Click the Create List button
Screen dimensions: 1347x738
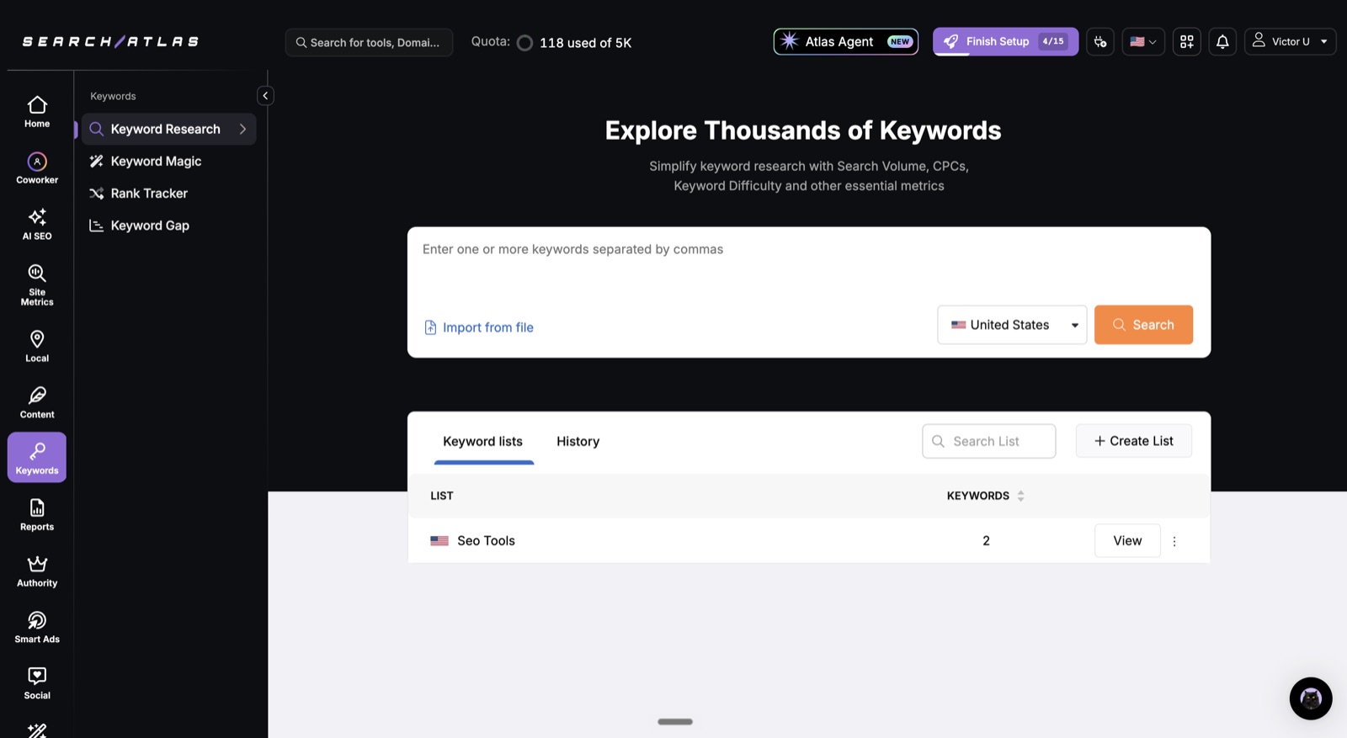(1133, 441)
